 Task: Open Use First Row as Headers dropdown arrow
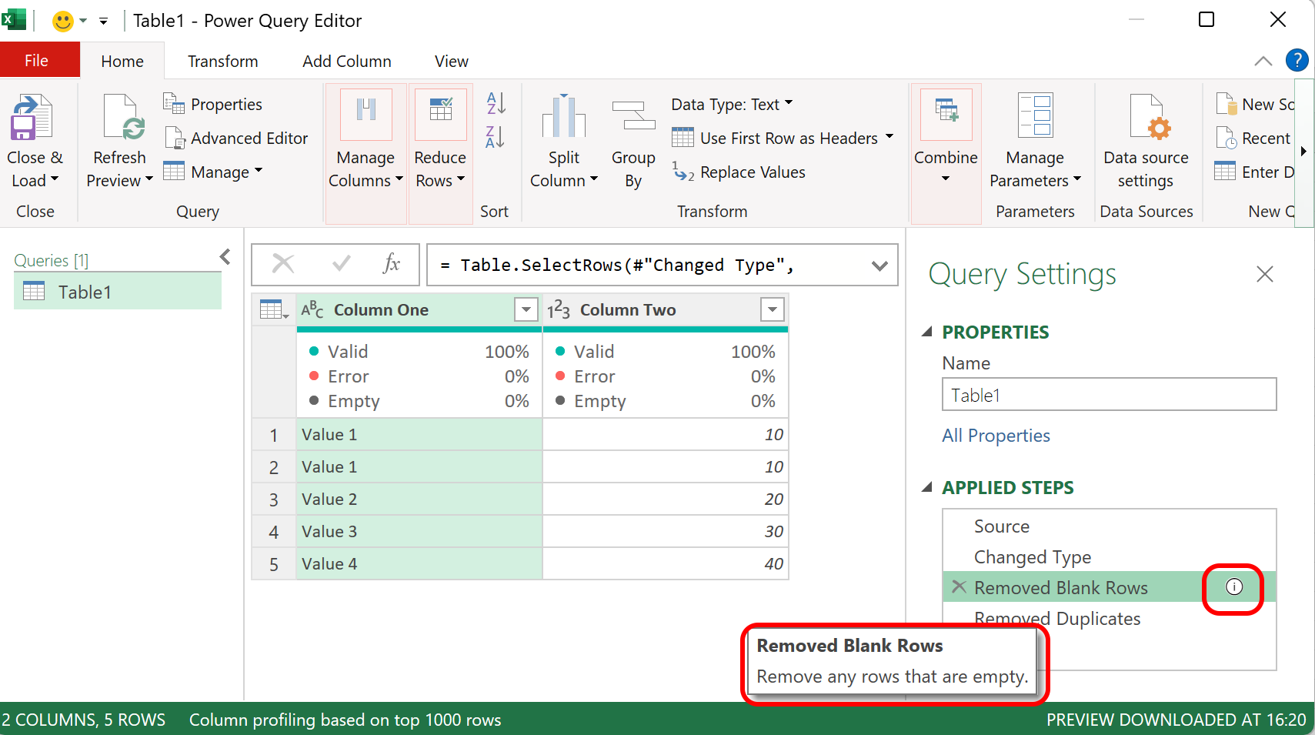click(x=889, y=137)
